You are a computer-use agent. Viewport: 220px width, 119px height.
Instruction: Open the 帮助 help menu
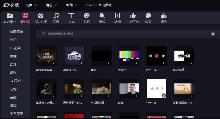click(x=72, y=5)
